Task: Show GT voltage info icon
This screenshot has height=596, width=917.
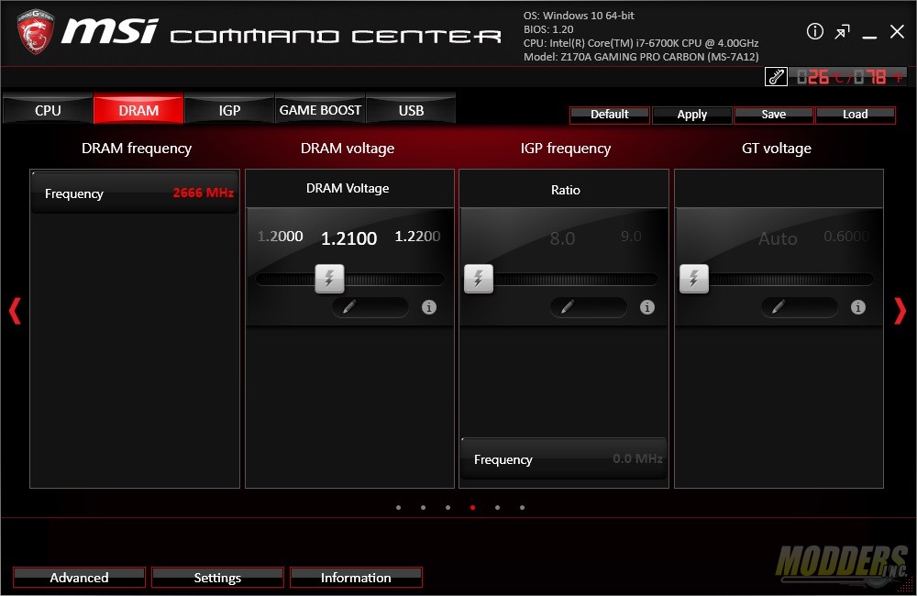Action: 858,307
